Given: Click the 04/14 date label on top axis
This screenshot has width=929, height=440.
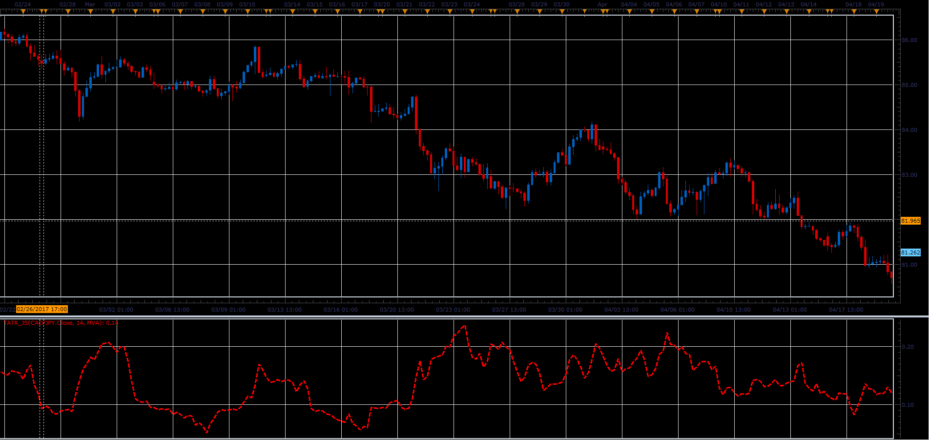Looking at the screenshot, I should click(809, 4).
